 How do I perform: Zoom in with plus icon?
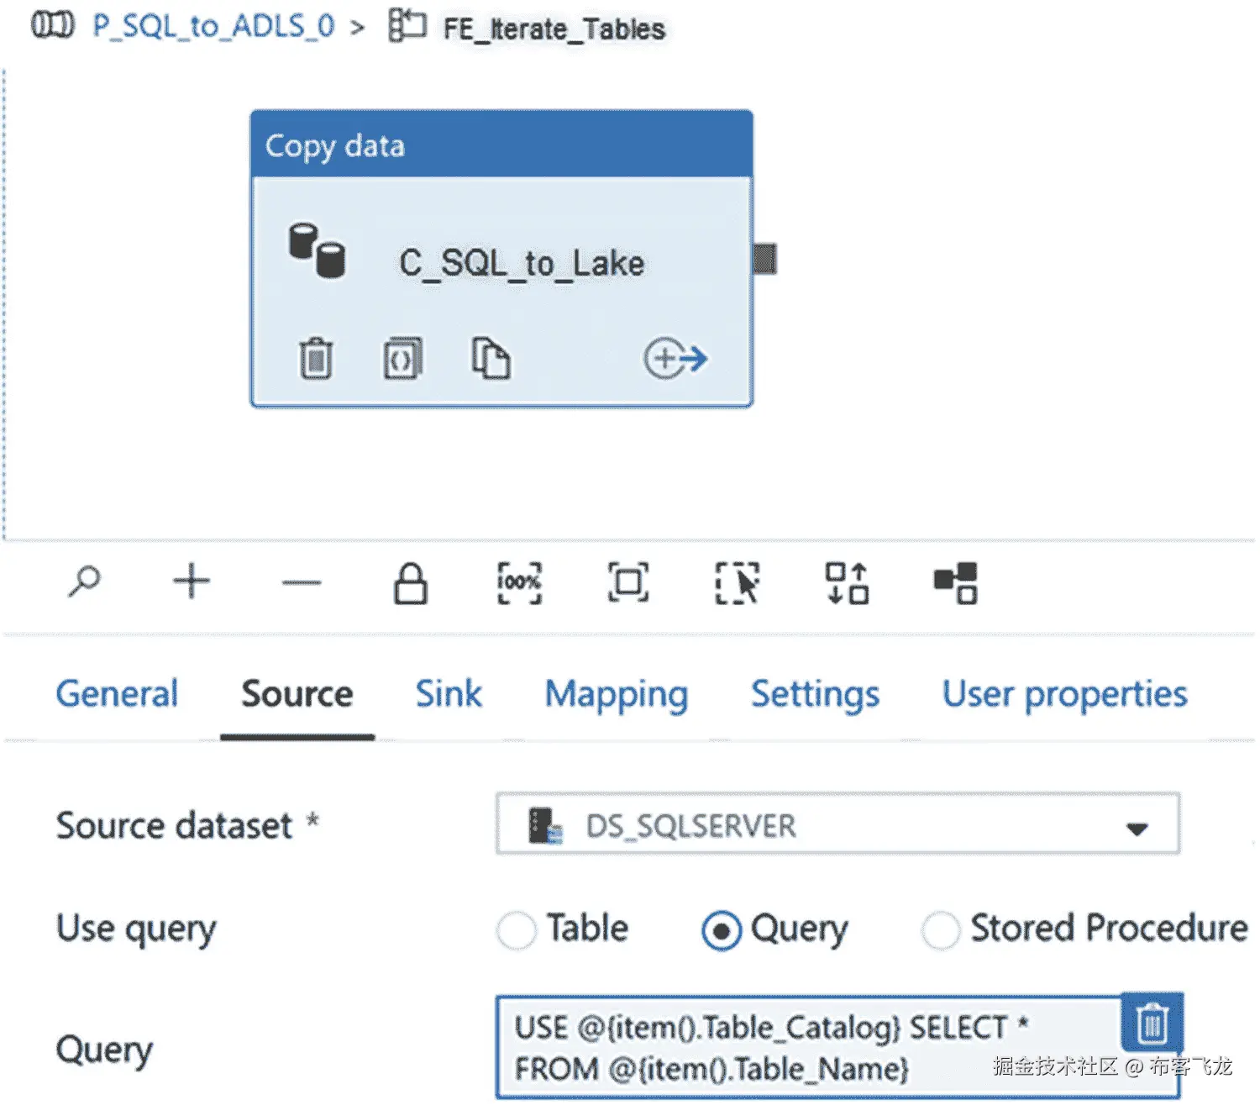click(x=192, y=581)
